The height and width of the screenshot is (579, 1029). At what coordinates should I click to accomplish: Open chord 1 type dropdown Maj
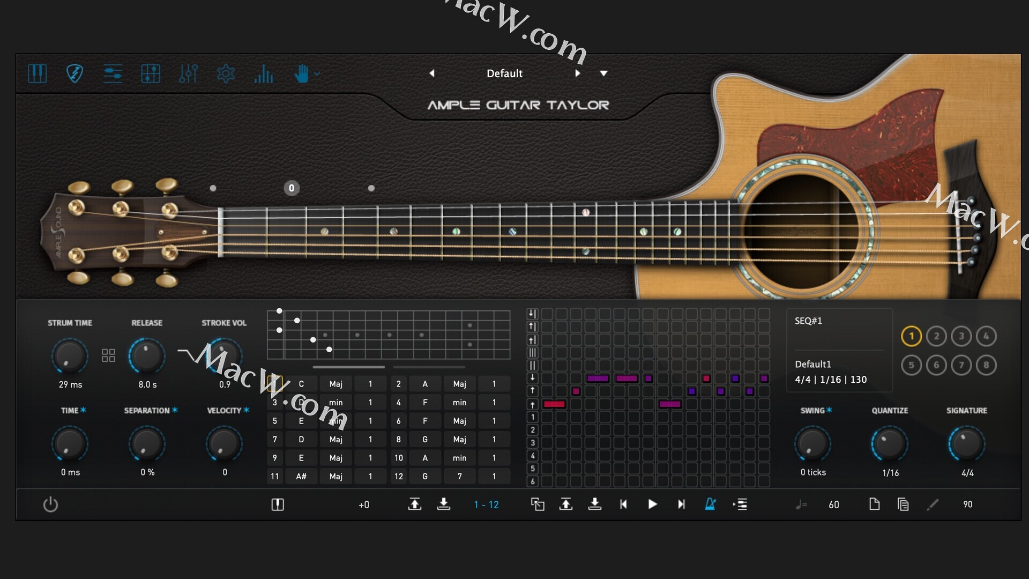[x=336, y=384]
